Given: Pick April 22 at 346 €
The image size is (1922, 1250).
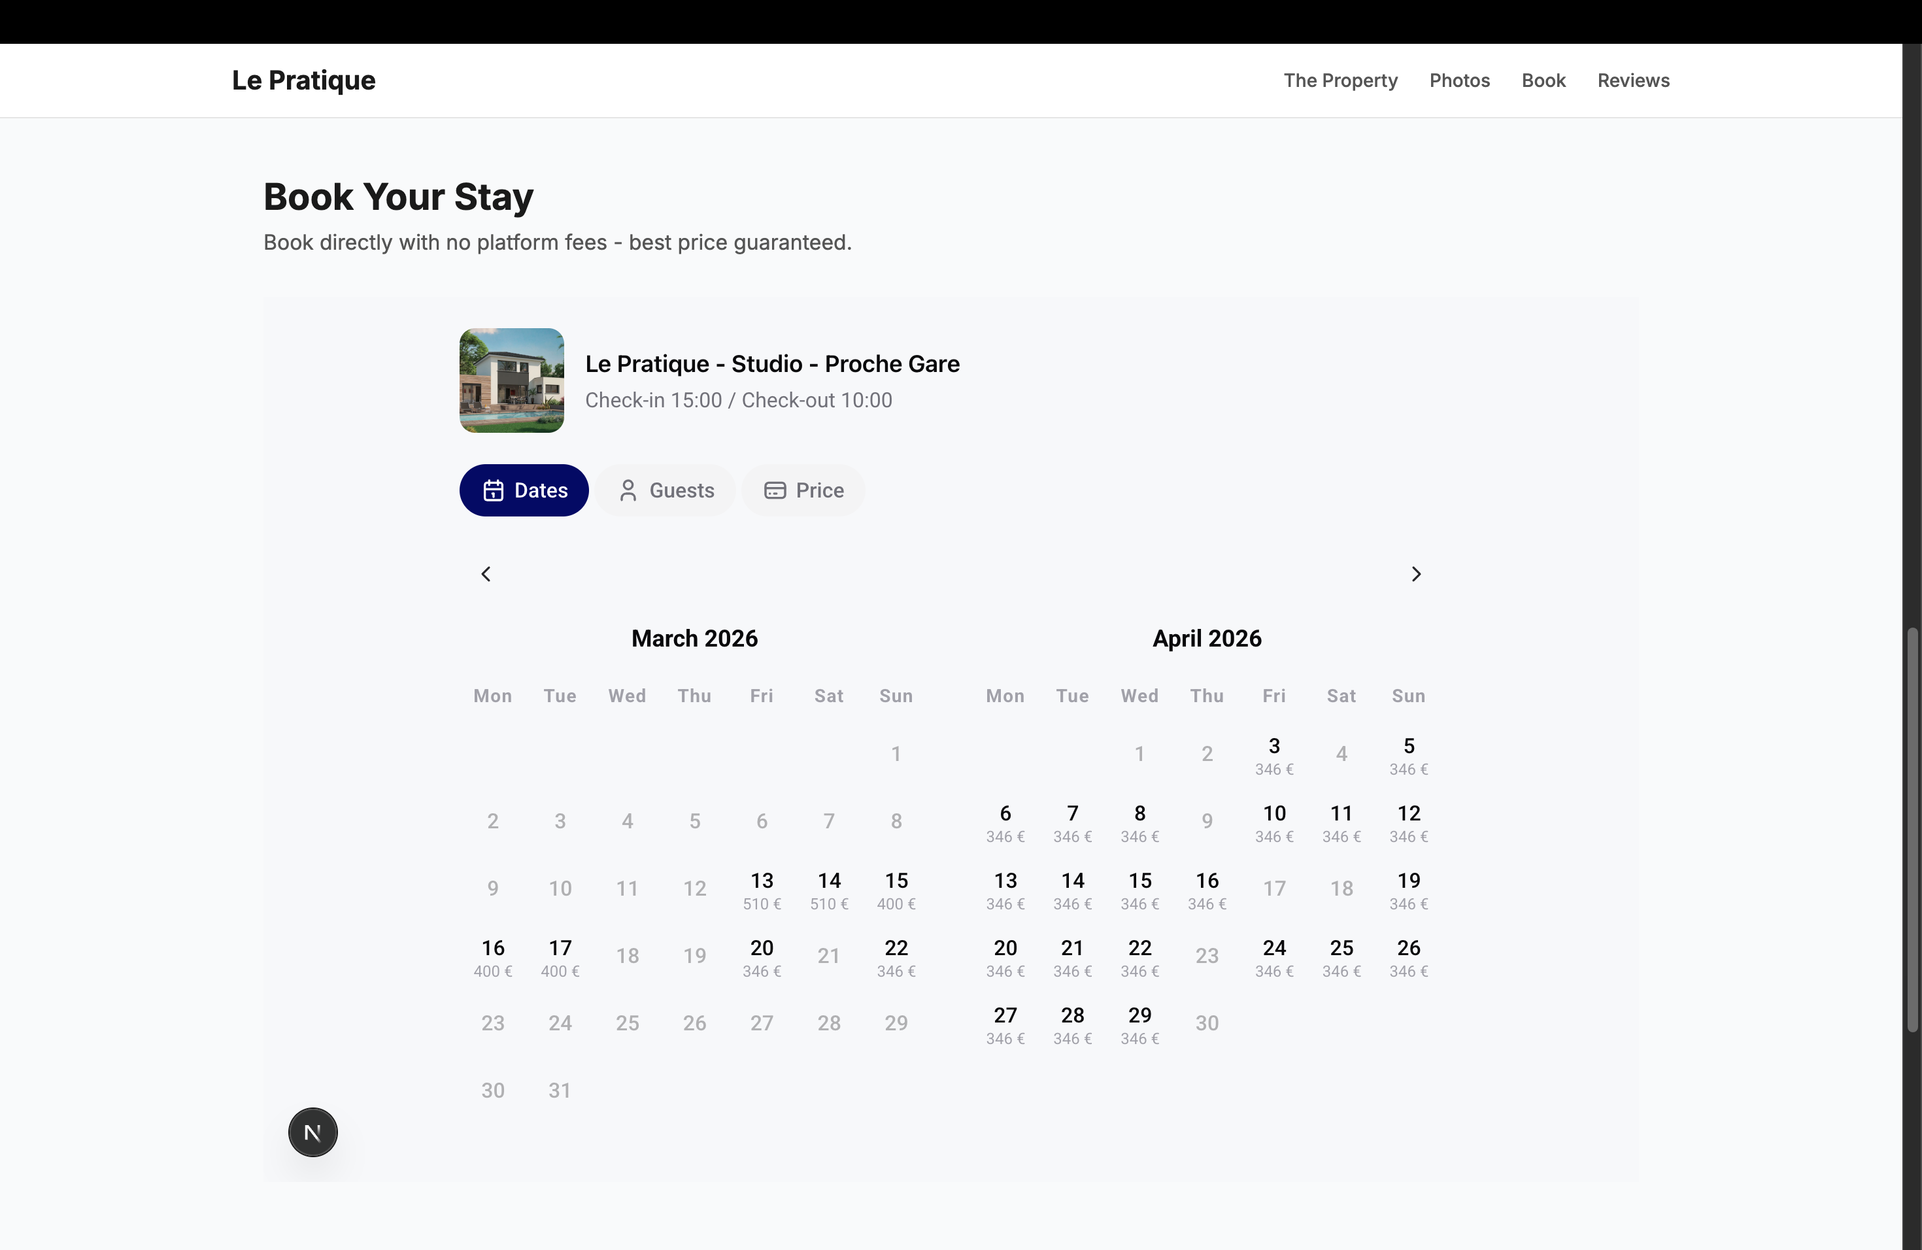Looking at the screenshot, I should pyautogui.click(x=1139, y=957).
